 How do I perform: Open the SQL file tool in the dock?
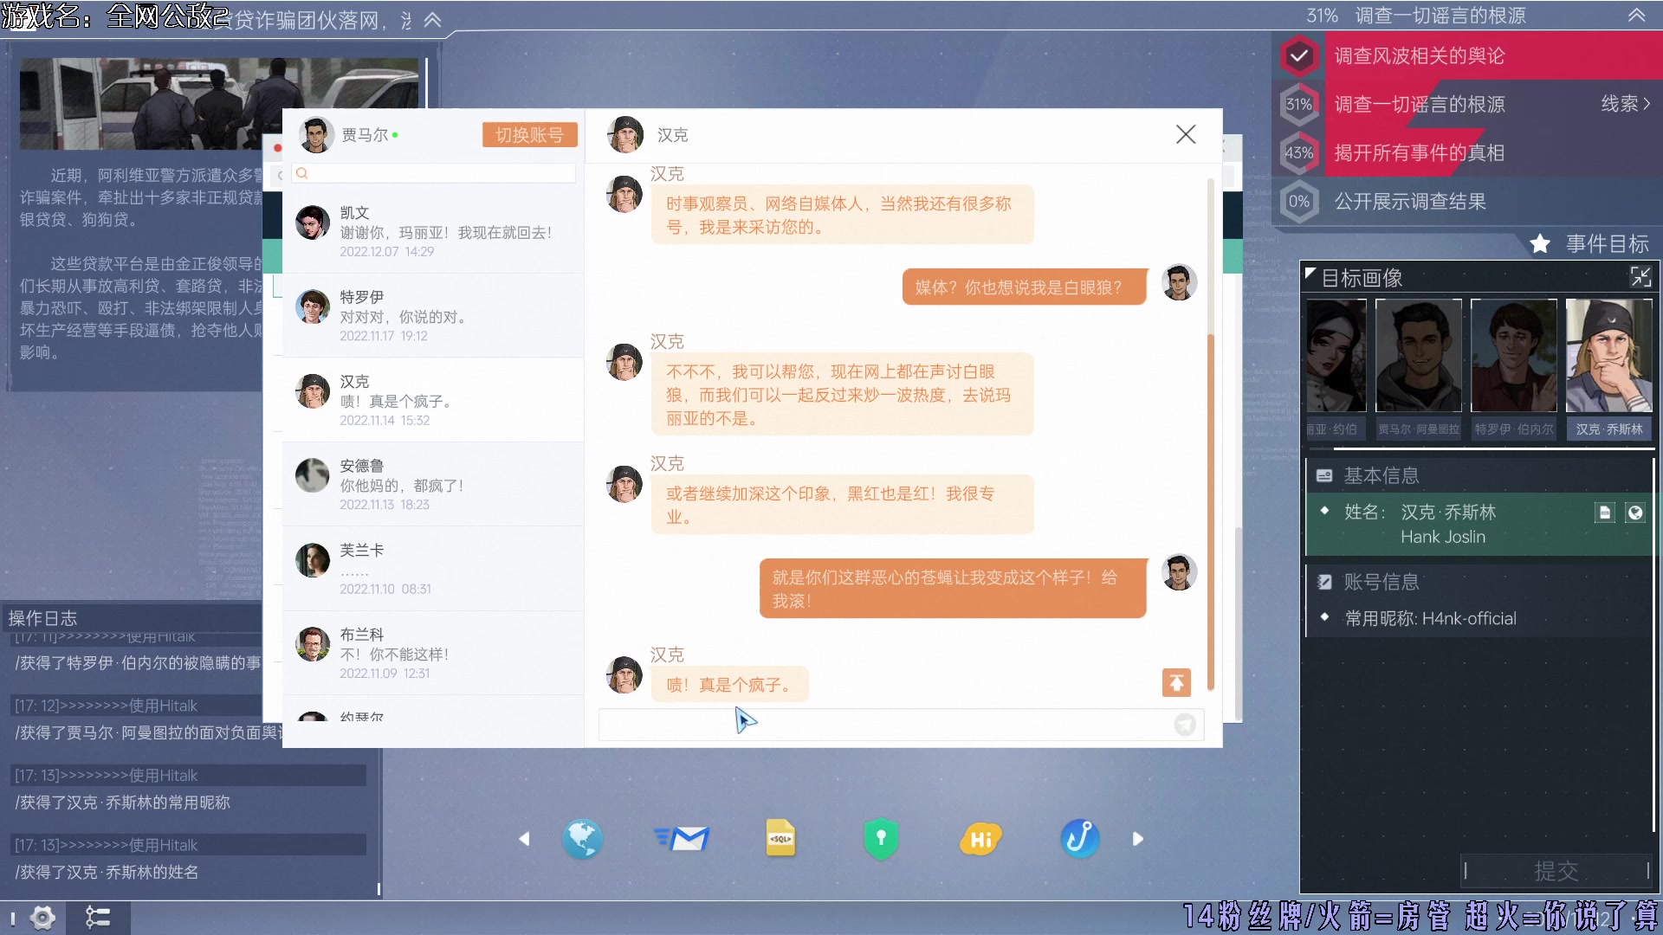click(781, 838)
